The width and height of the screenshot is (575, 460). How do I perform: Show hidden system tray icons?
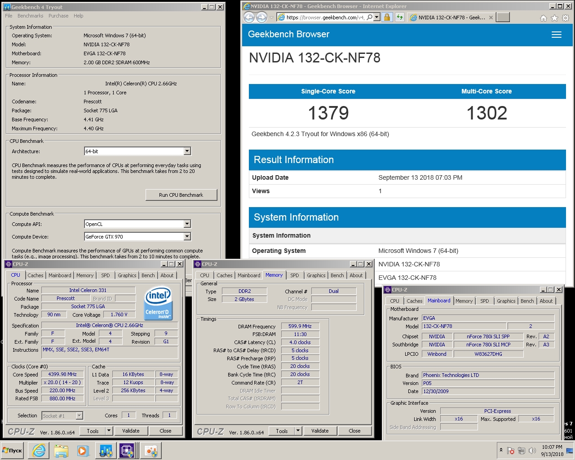501,450
